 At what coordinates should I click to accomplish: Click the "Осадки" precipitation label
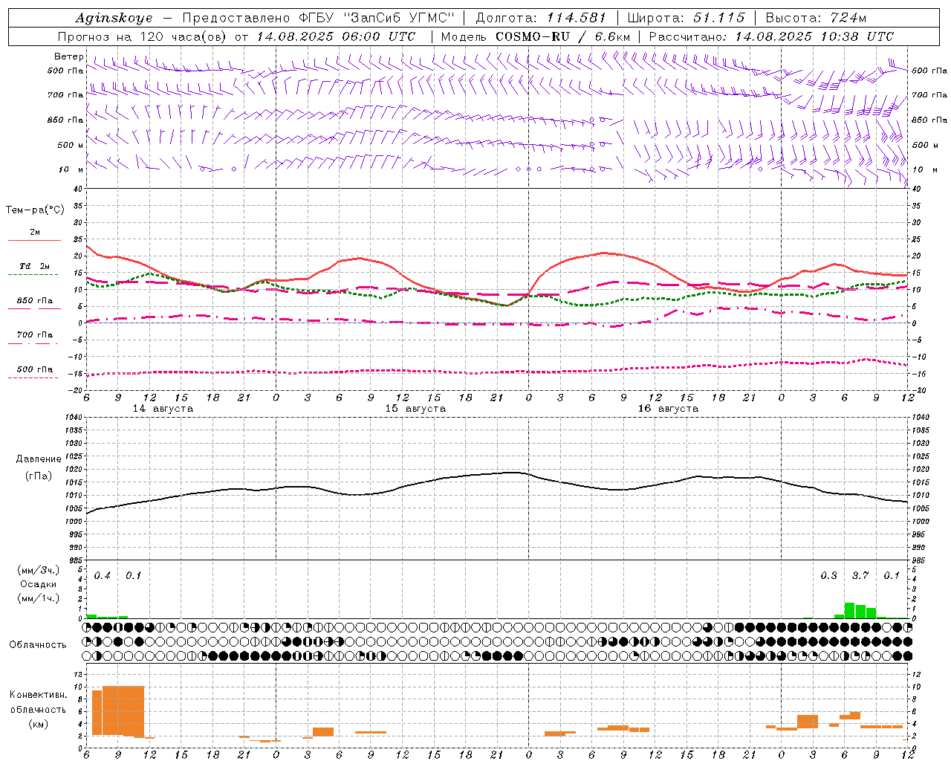pyautogui.click(x=39, y=584)
